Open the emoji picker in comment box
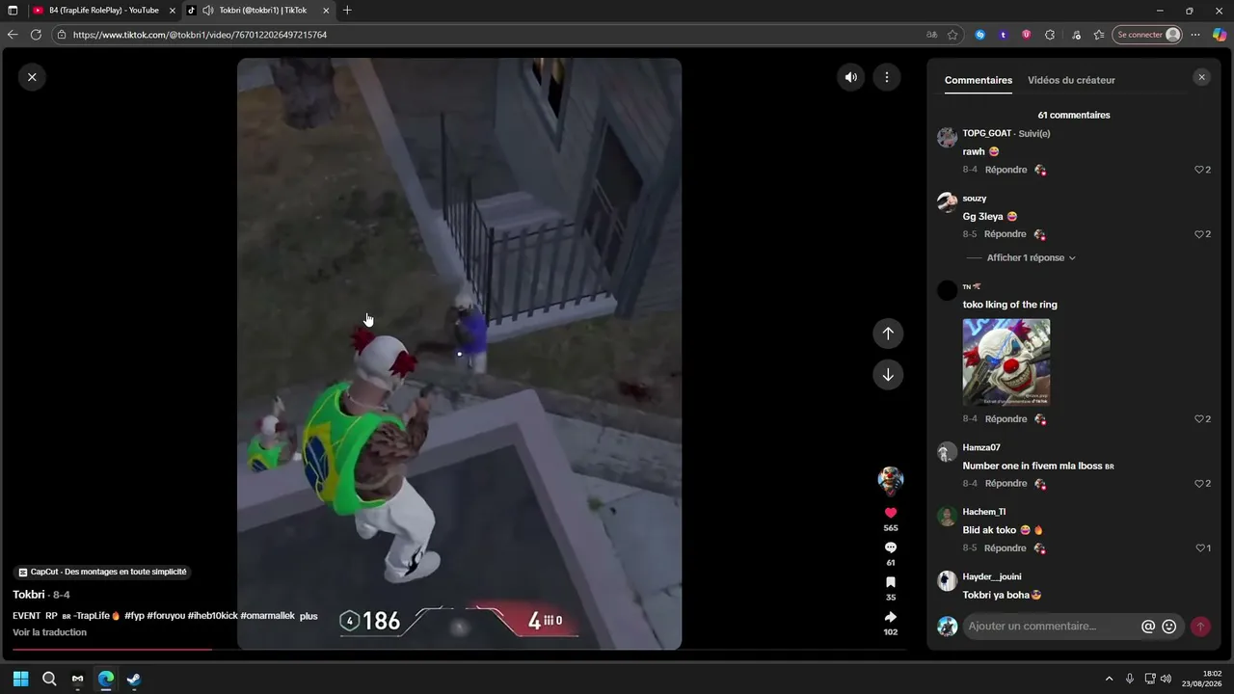 coord(1169,627)
